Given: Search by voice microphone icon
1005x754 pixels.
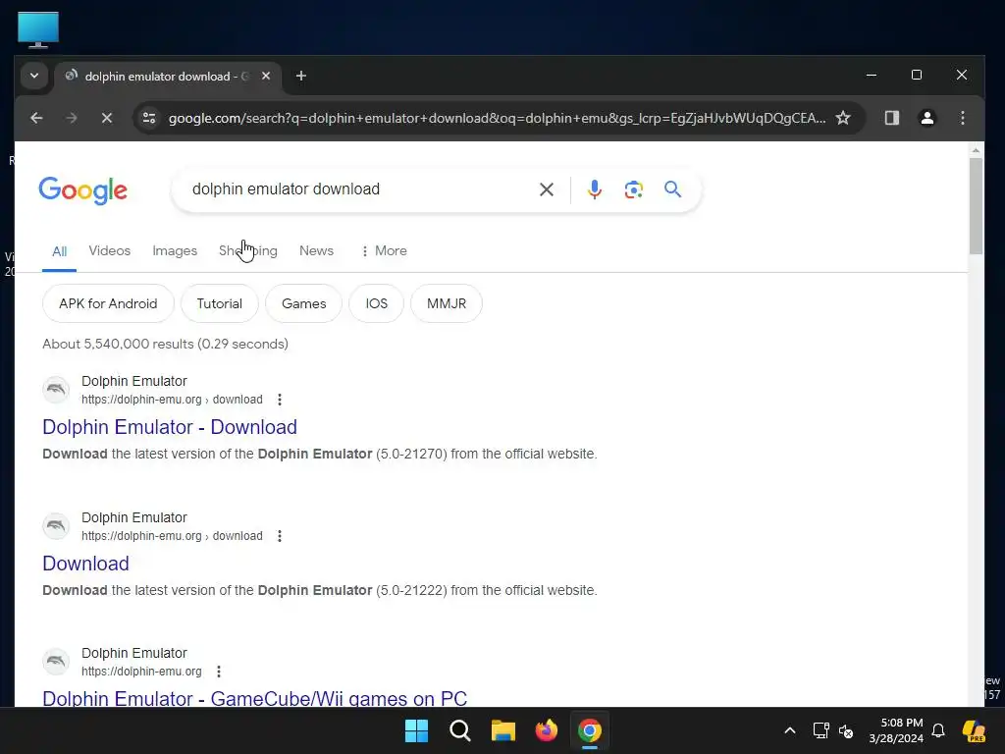Looking at the screenshot, I should (x=594, y=189).
